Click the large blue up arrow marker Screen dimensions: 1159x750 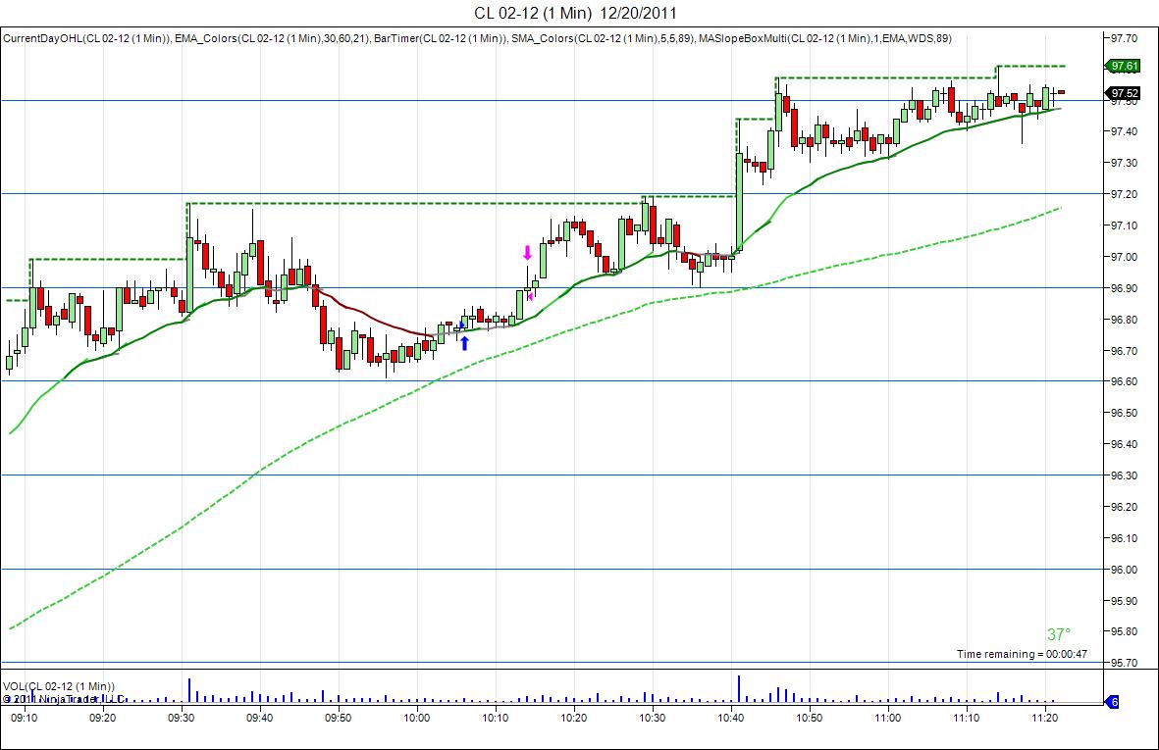tap(464, 342)
